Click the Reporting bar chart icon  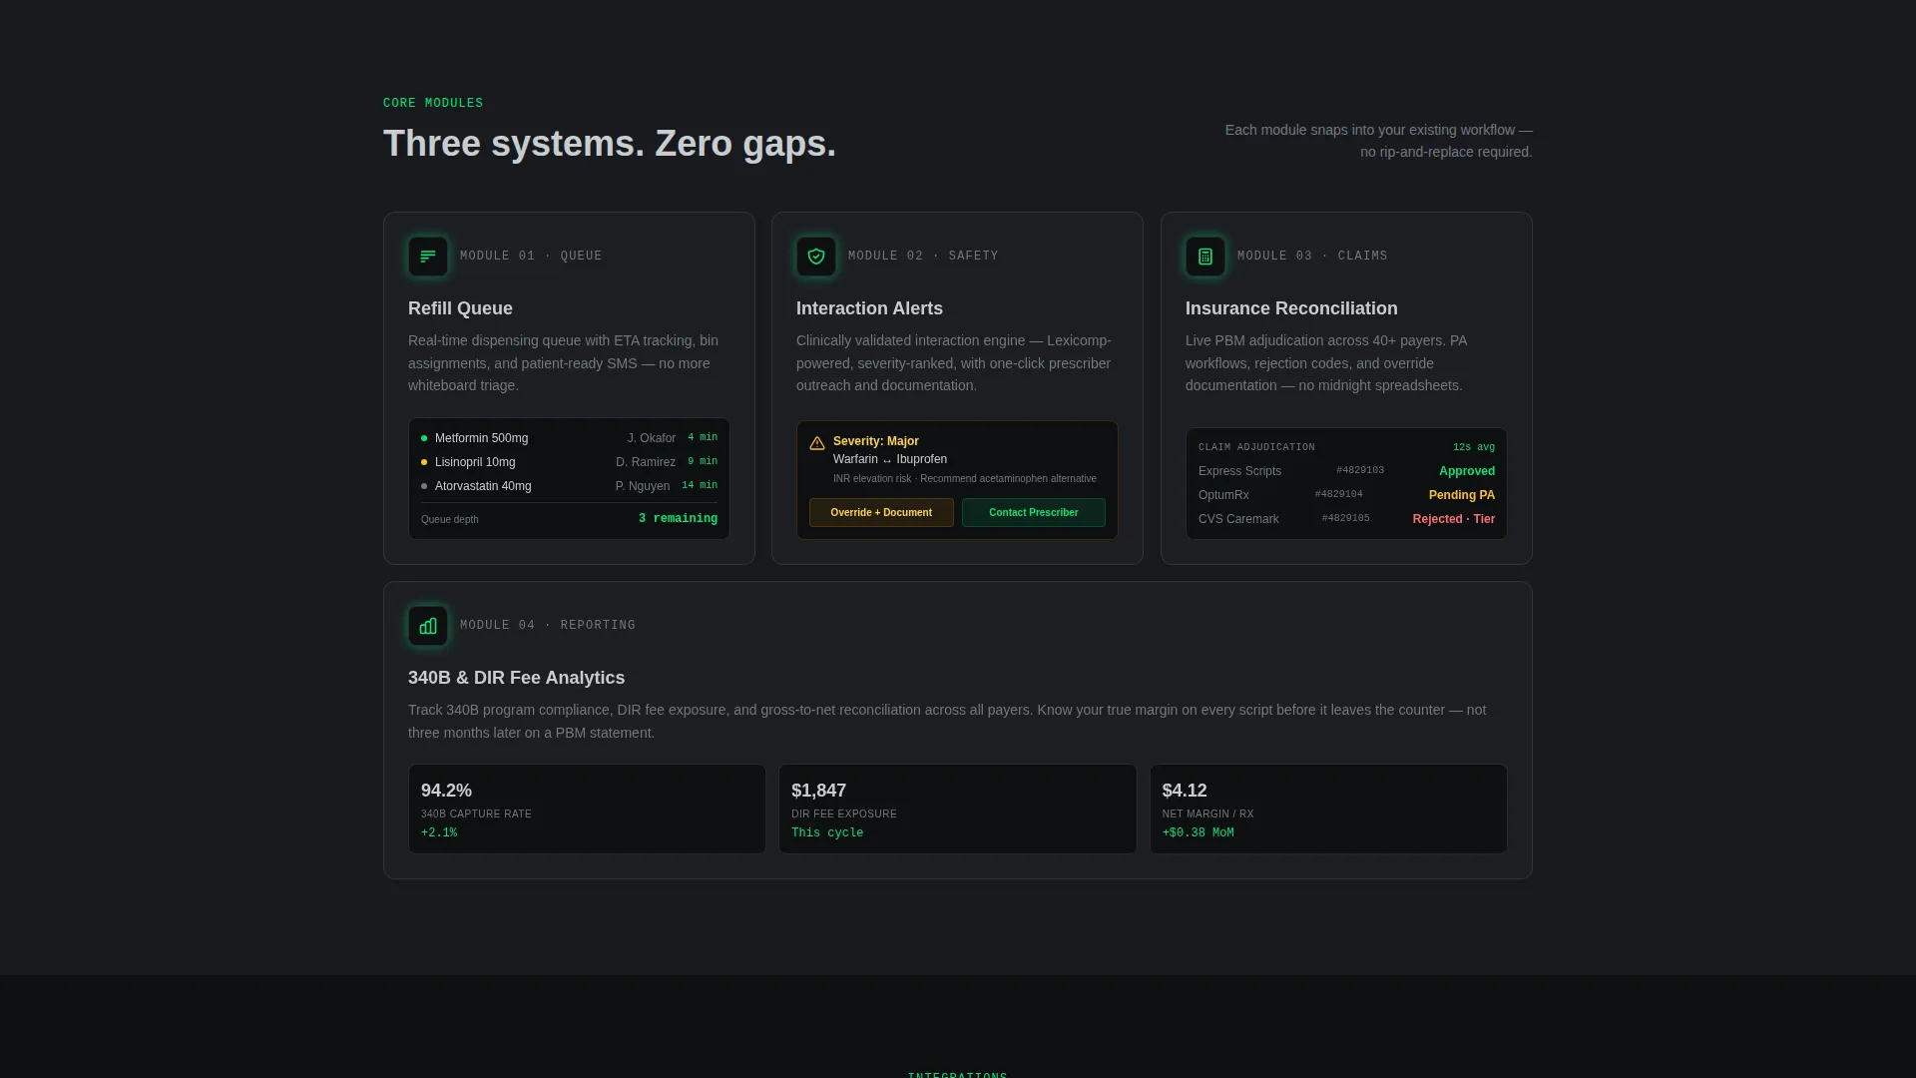[427, 626]
